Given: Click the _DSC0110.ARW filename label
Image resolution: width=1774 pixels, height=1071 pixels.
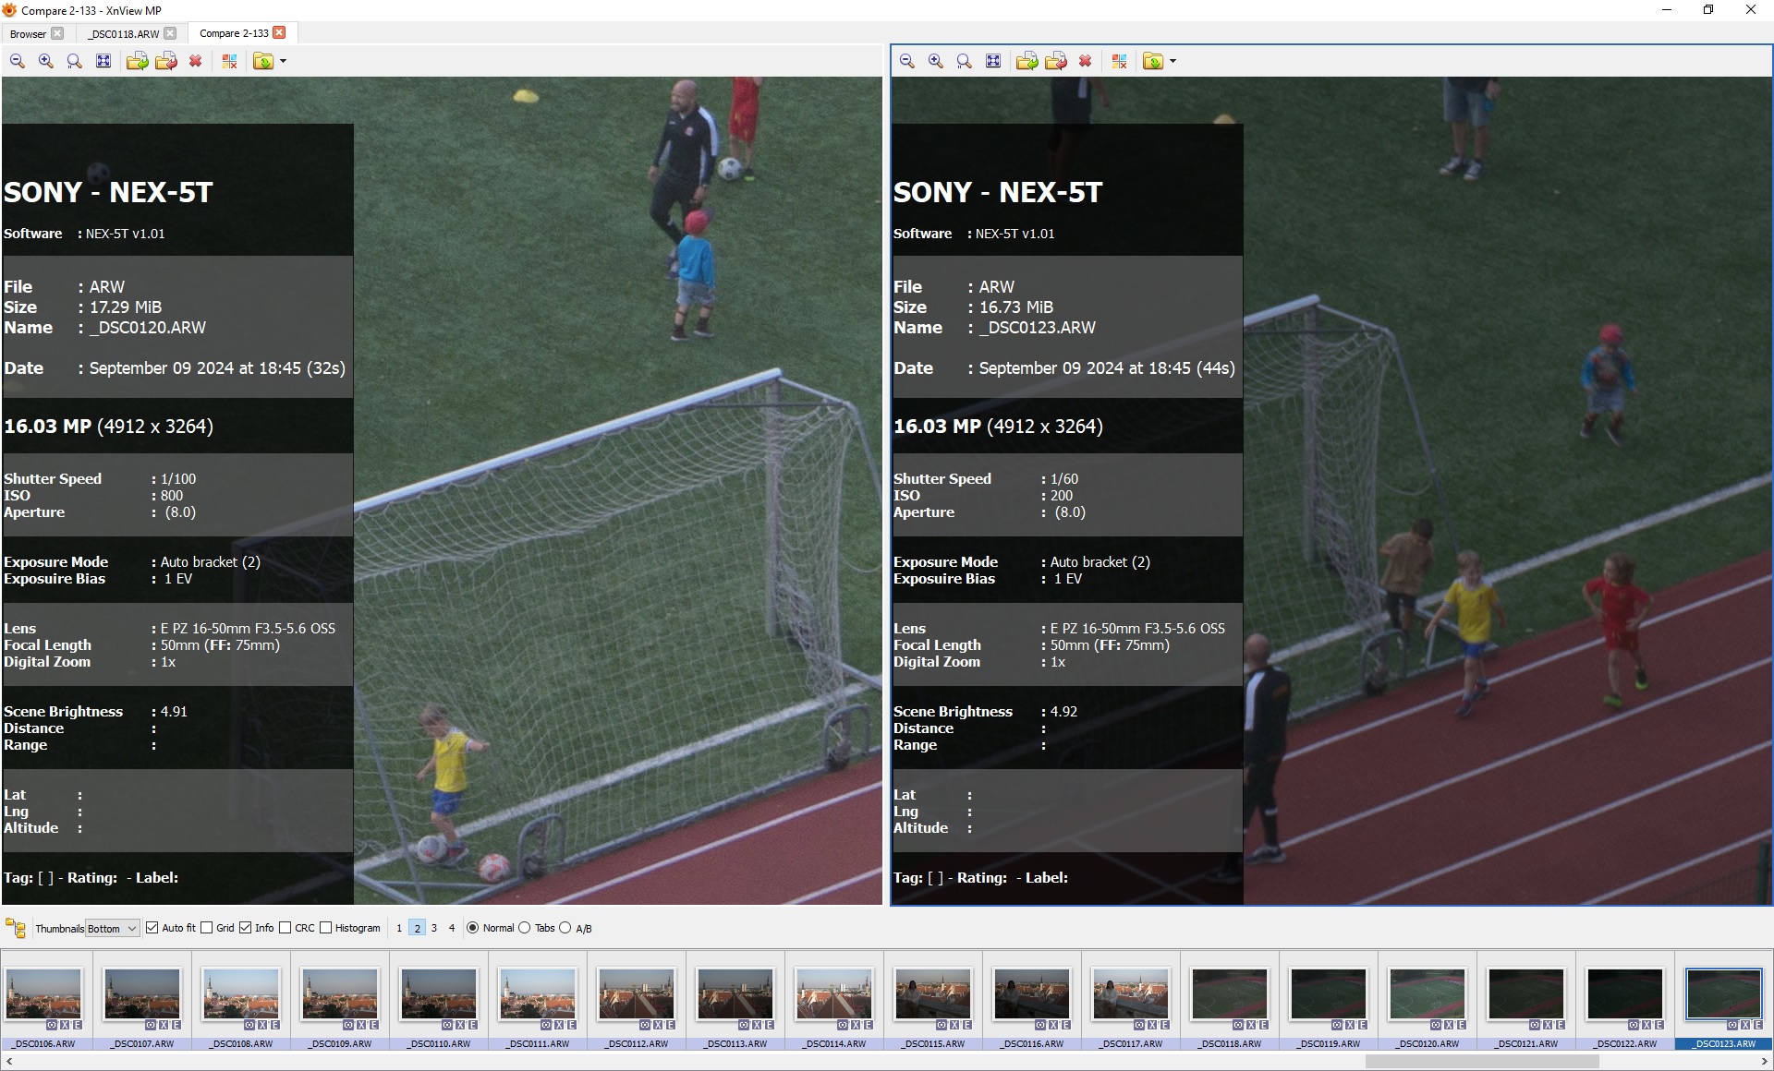Looking at the screenshot, I should click(440, 1043).
